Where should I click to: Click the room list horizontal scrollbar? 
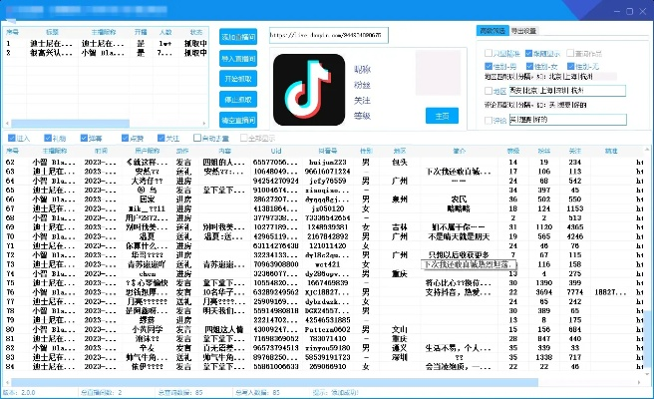(100, 125)
